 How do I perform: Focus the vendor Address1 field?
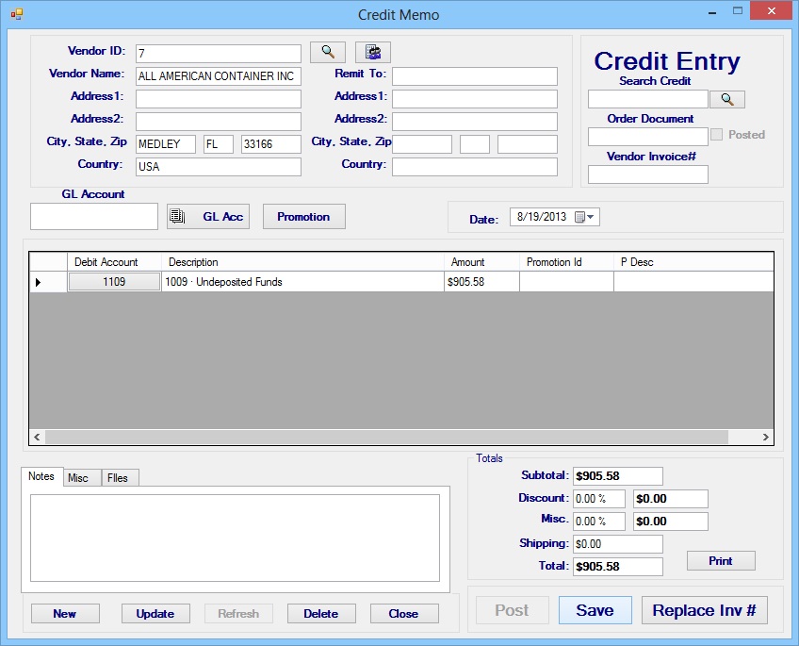[218, 99]
